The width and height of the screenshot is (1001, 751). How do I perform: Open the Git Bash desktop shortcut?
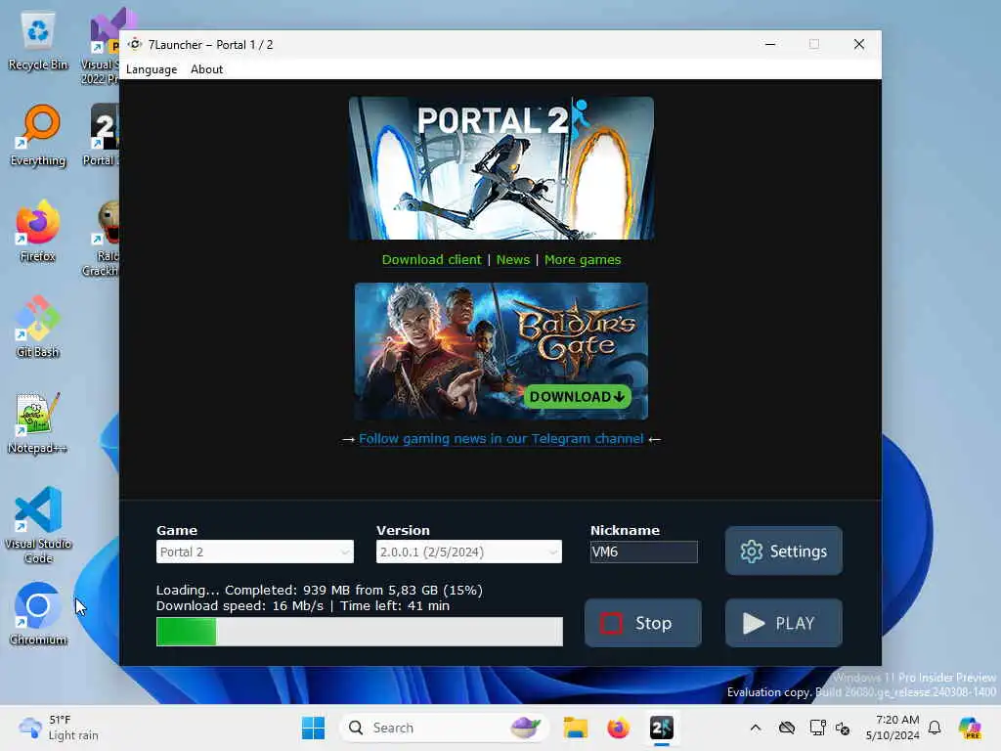tap(38, 327)
